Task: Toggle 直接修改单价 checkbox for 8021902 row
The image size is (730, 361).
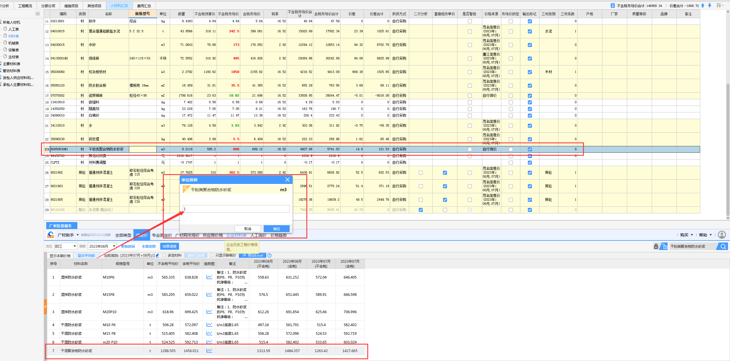Action: pos(445,173)
